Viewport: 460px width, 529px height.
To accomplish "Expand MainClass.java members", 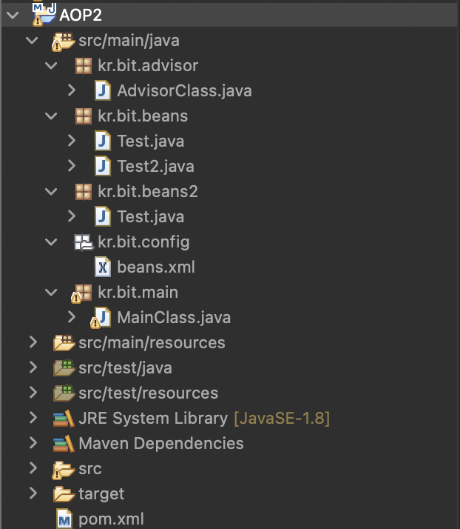I will click(71, 317).
